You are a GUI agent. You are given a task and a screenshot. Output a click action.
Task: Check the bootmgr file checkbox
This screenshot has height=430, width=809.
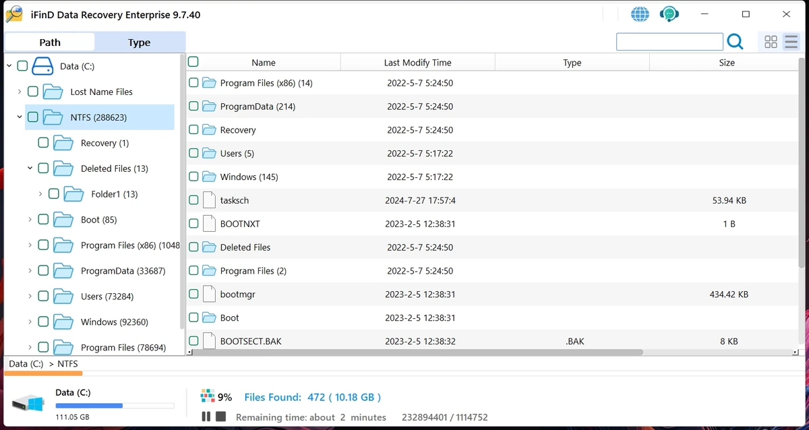click(193, 295)
